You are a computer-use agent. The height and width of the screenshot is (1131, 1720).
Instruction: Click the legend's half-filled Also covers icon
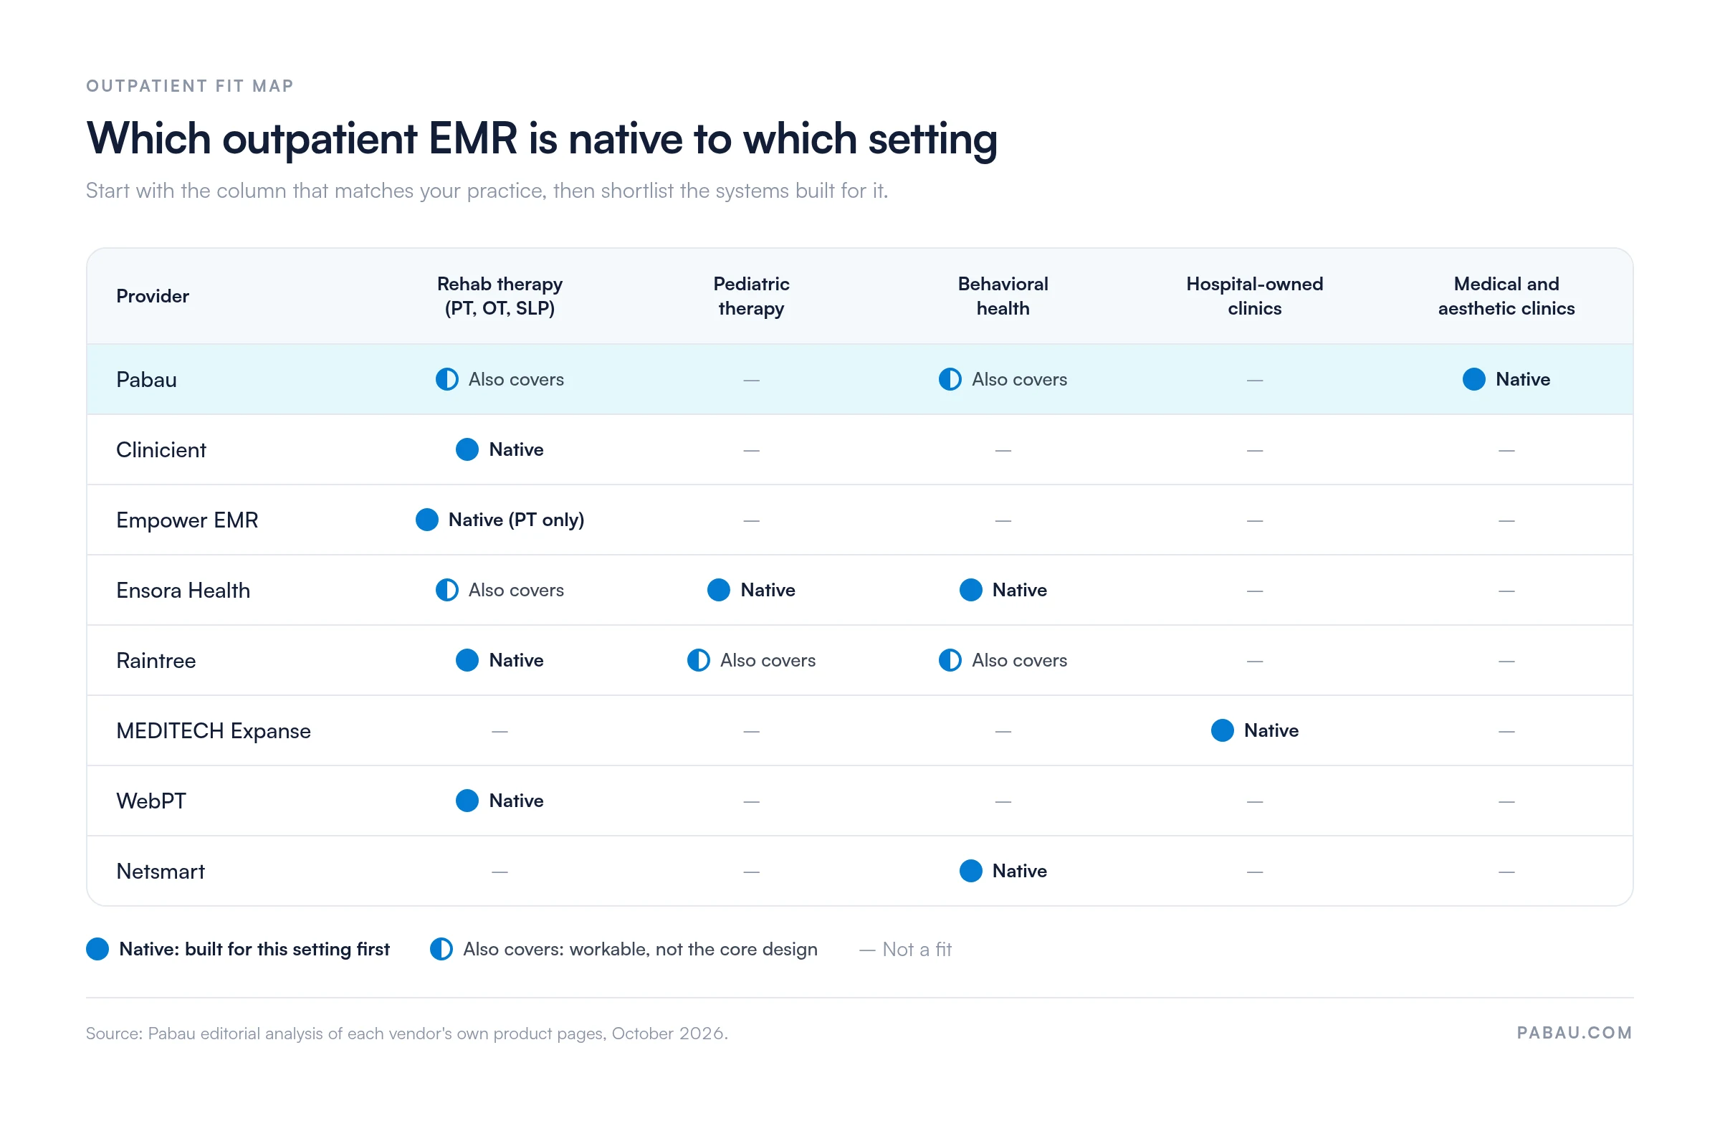(441, 949)
